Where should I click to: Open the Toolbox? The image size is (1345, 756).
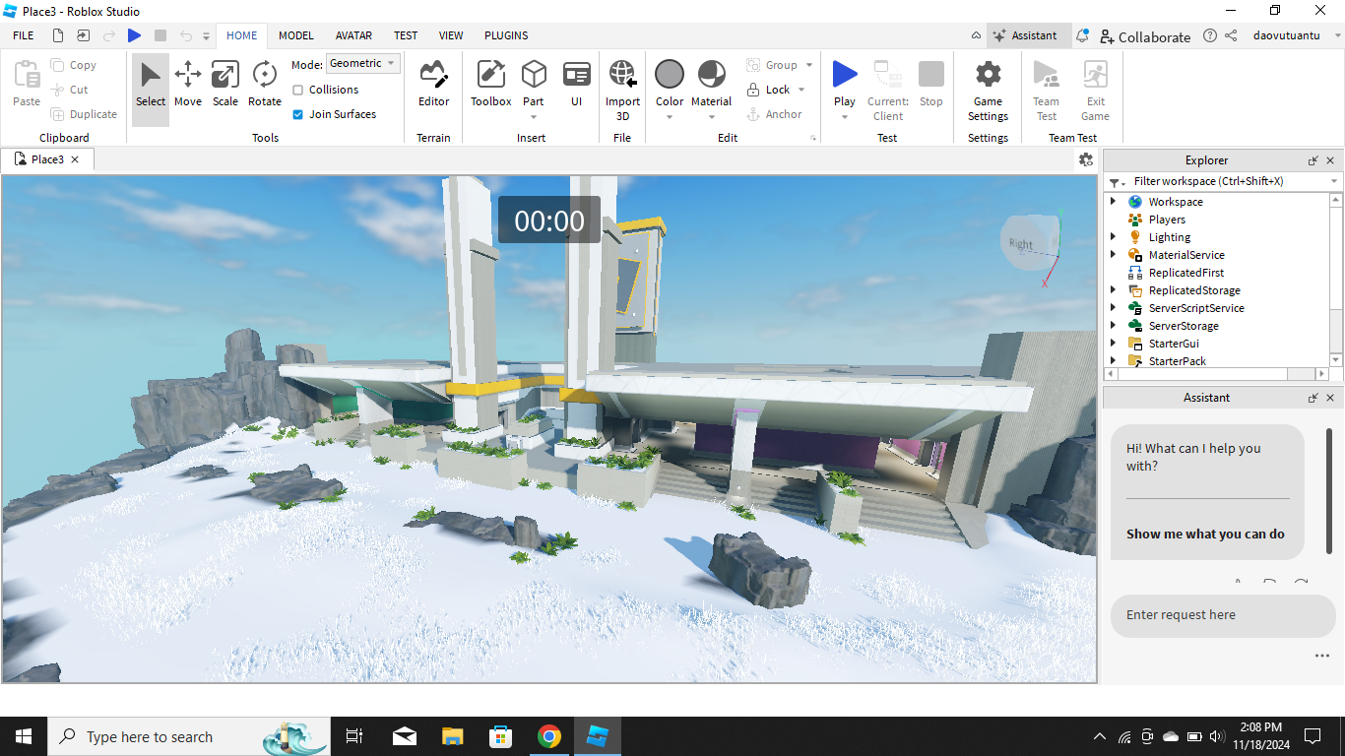[x=490, y=85]
